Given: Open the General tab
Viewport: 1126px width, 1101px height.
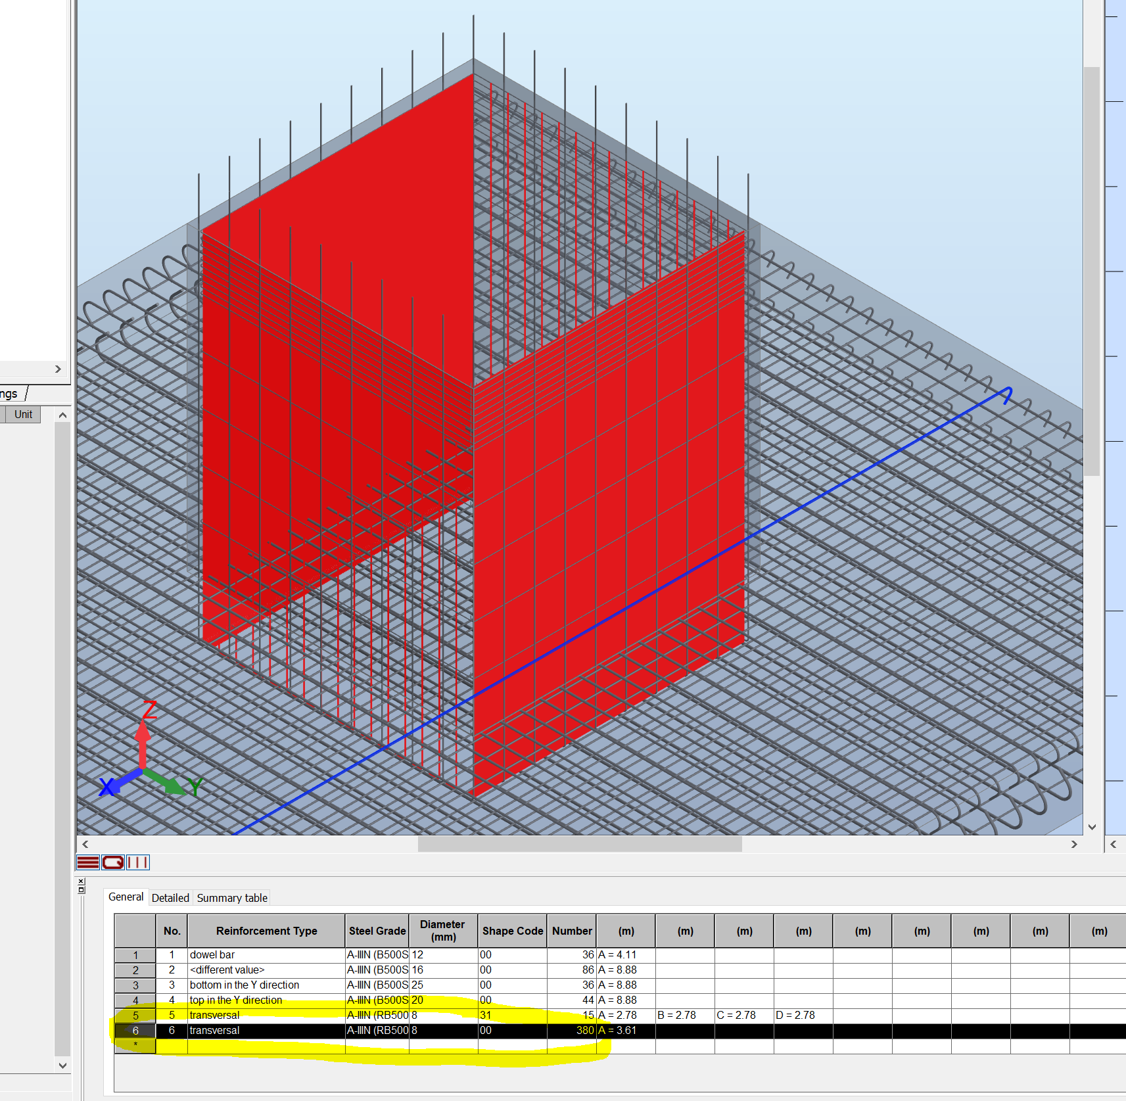Looking at the screenshot, I should (126, 897).
